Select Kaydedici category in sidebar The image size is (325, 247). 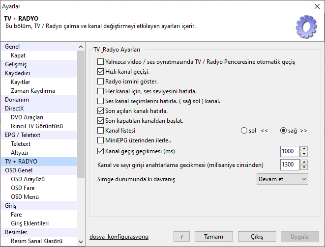point(18,73)
